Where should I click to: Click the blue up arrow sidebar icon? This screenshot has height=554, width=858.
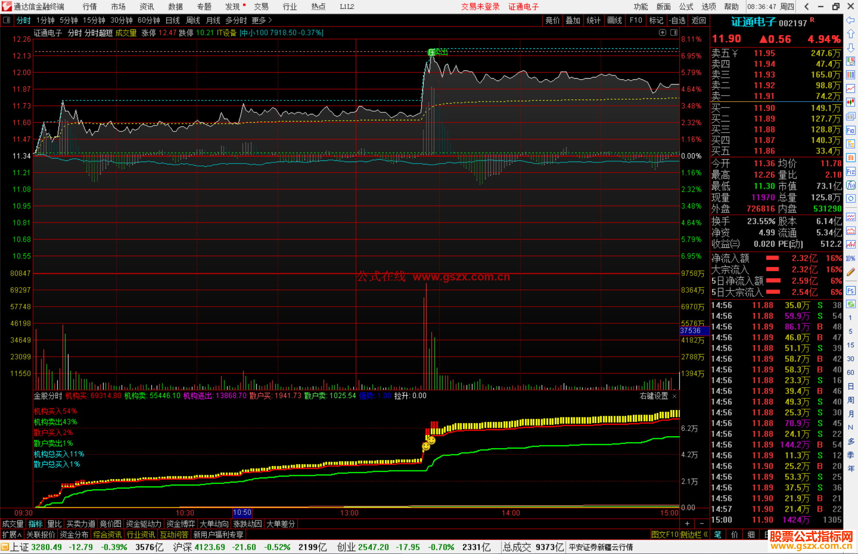click(x=850, y=34)
